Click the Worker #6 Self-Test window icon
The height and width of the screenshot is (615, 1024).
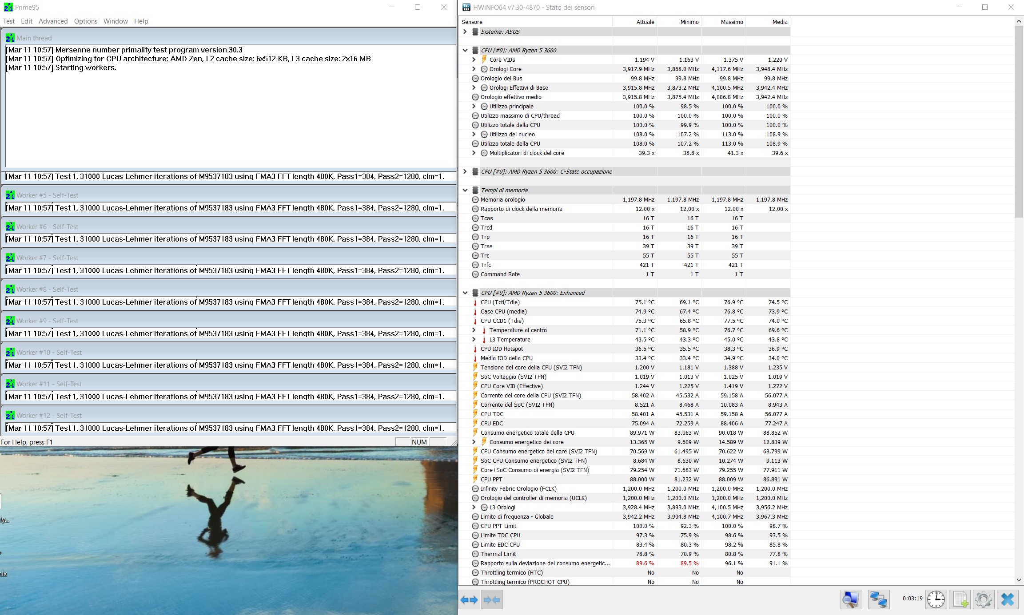point(10,227)
